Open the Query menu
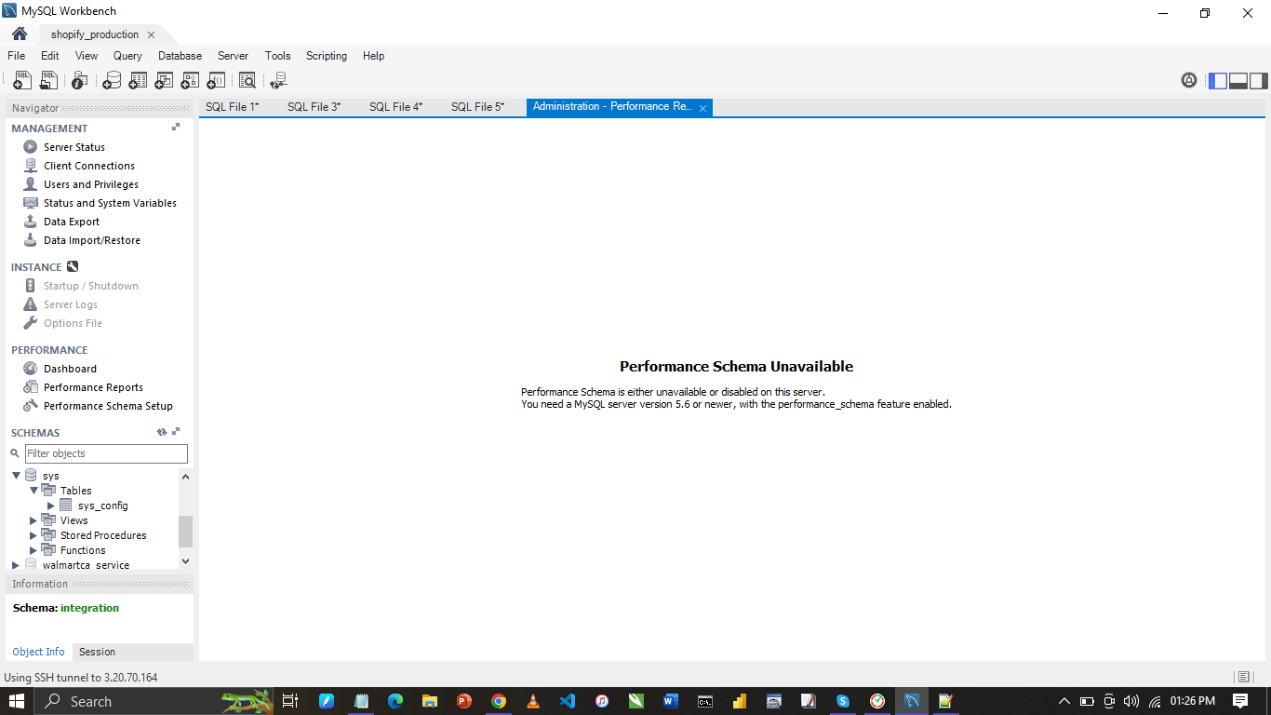1271x715 pixels. tap(127, 56)
